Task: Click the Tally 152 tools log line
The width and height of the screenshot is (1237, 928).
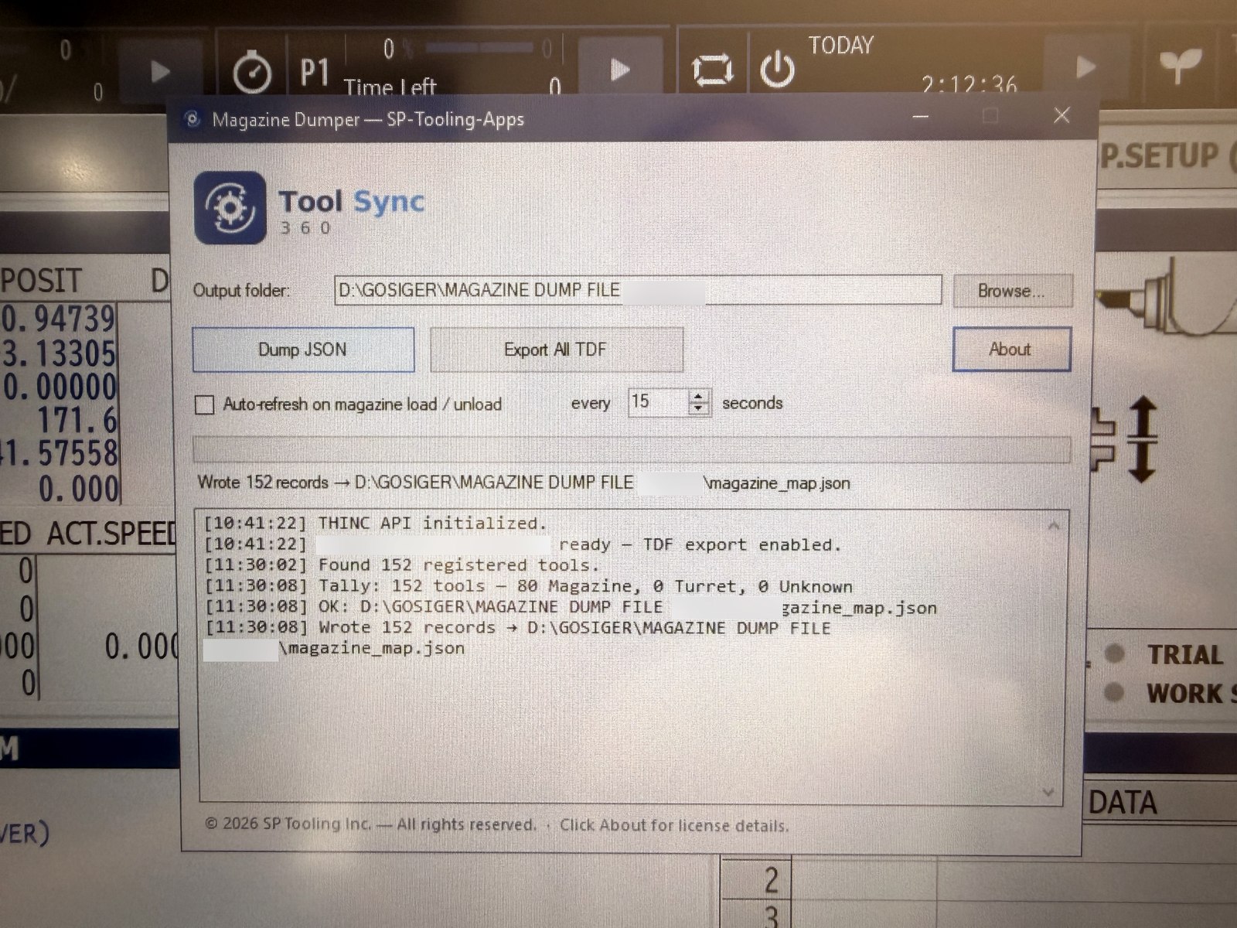Action: (x=528, y=586)
